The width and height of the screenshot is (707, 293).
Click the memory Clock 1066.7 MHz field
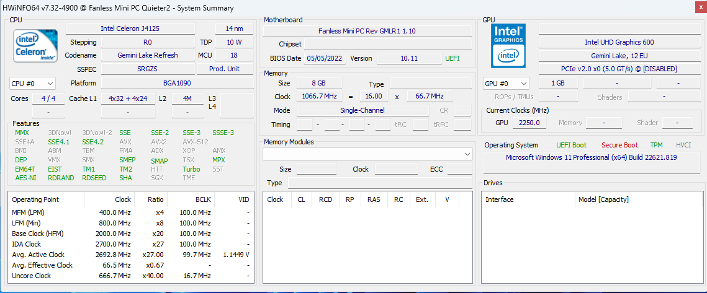point(319,96)
